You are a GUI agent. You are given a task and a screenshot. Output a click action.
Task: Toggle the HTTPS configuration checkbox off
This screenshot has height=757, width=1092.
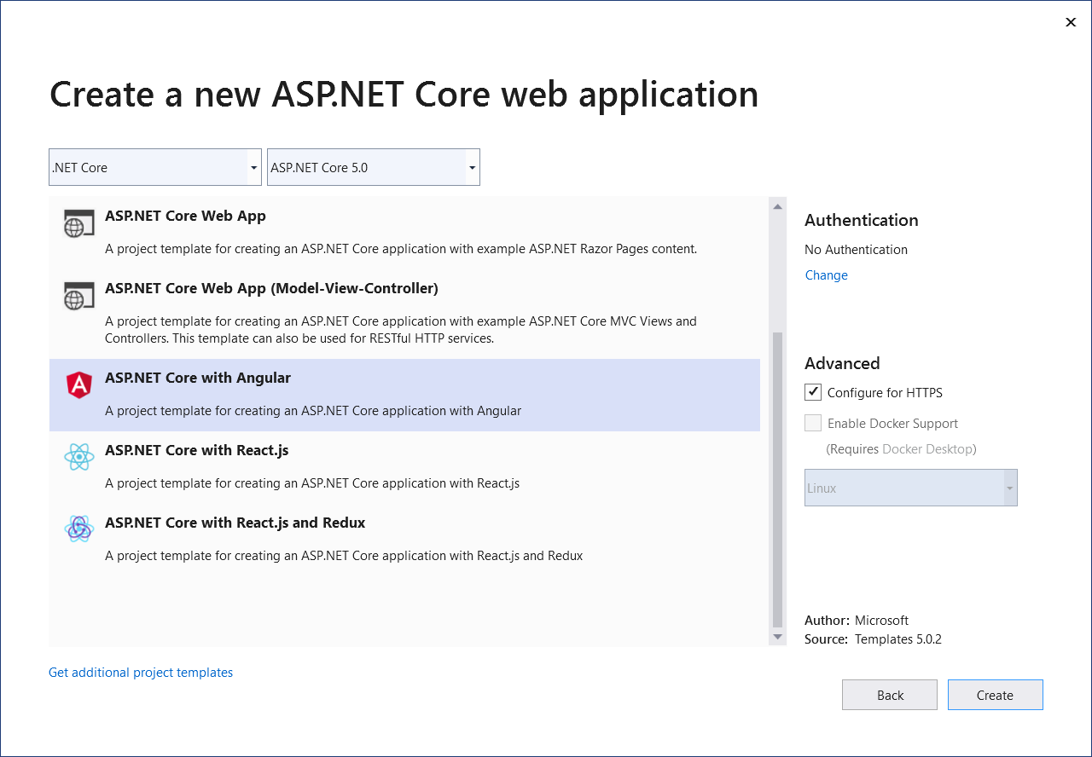tap(813, 392)
